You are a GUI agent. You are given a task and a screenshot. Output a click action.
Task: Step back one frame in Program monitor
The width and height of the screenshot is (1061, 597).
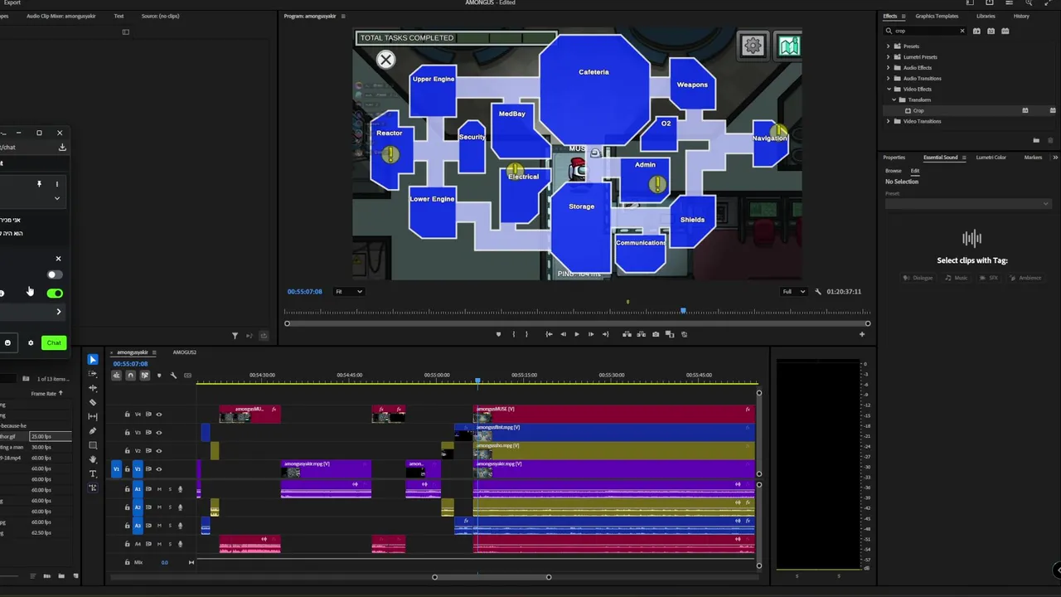coord(563,334)
